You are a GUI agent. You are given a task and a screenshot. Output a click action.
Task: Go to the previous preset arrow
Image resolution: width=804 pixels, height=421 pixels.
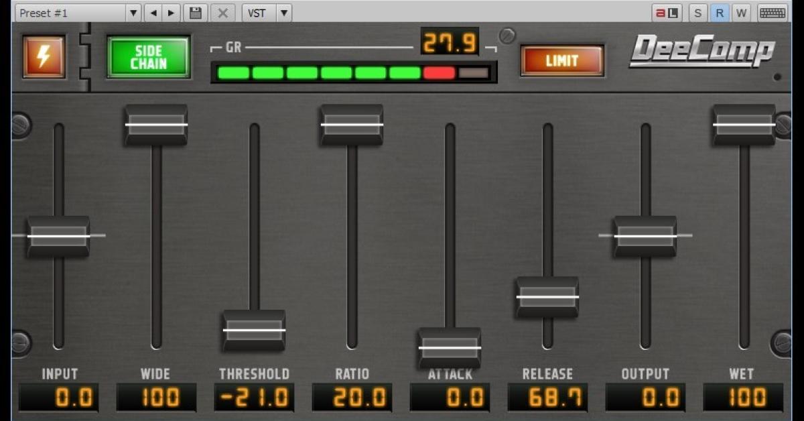click(155, 13)
